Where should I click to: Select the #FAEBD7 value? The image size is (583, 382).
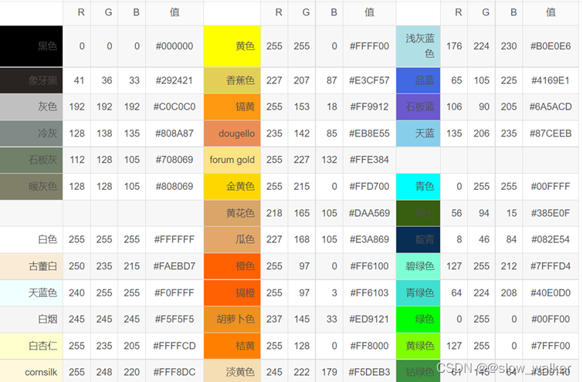point(175,266)
